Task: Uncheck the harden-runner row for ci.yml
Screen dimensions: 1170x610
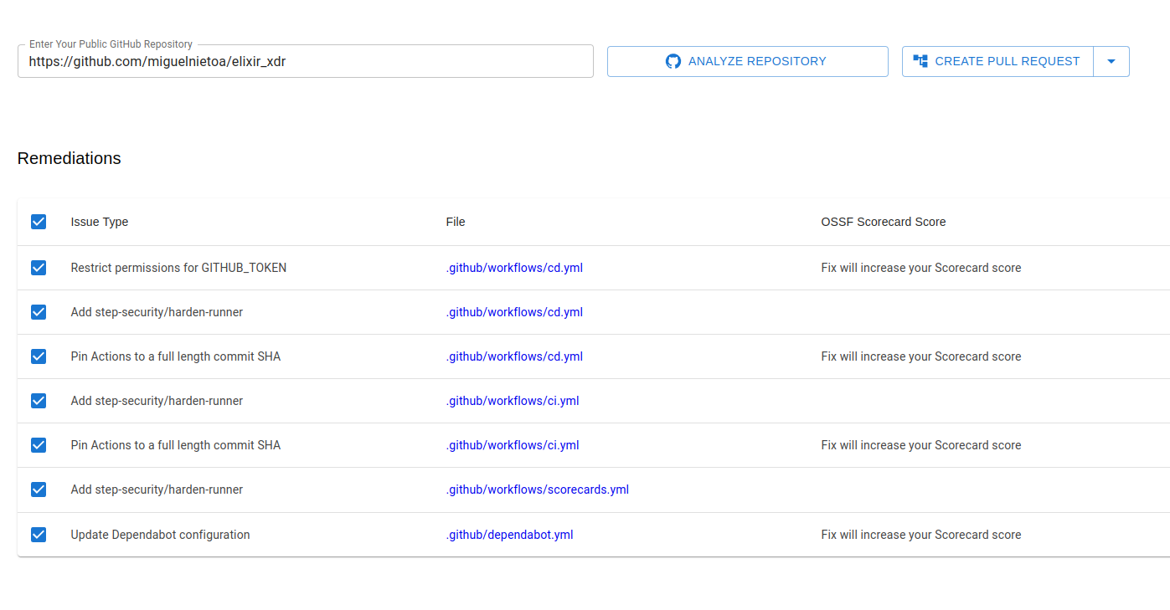Action: tap(39, 400)
